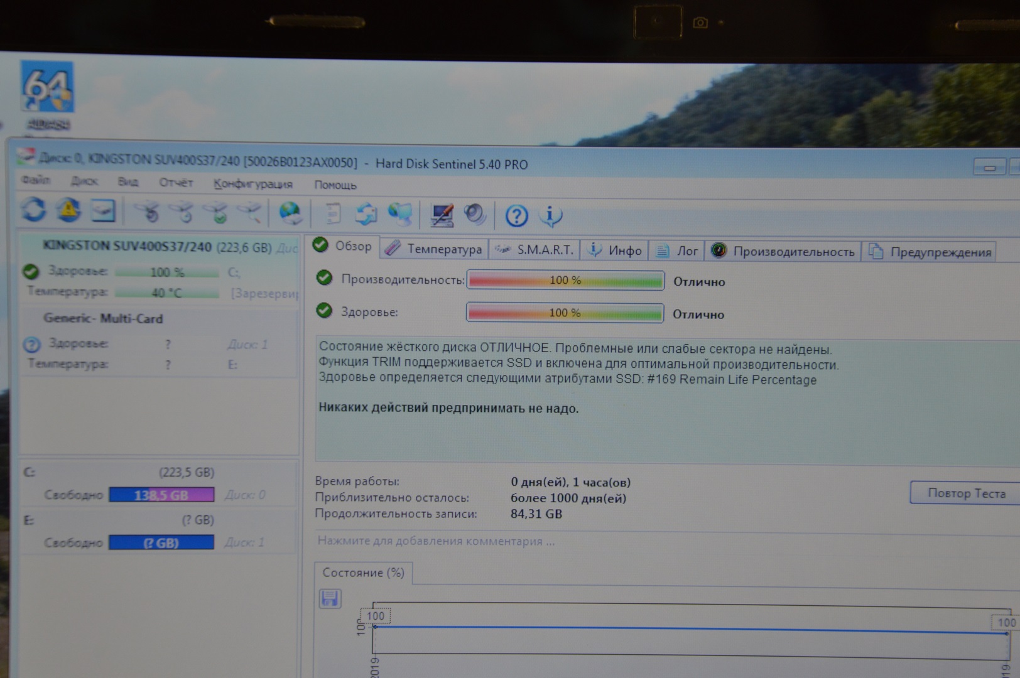Click the speaker sound toolbar icon

(x=475, y=215)
